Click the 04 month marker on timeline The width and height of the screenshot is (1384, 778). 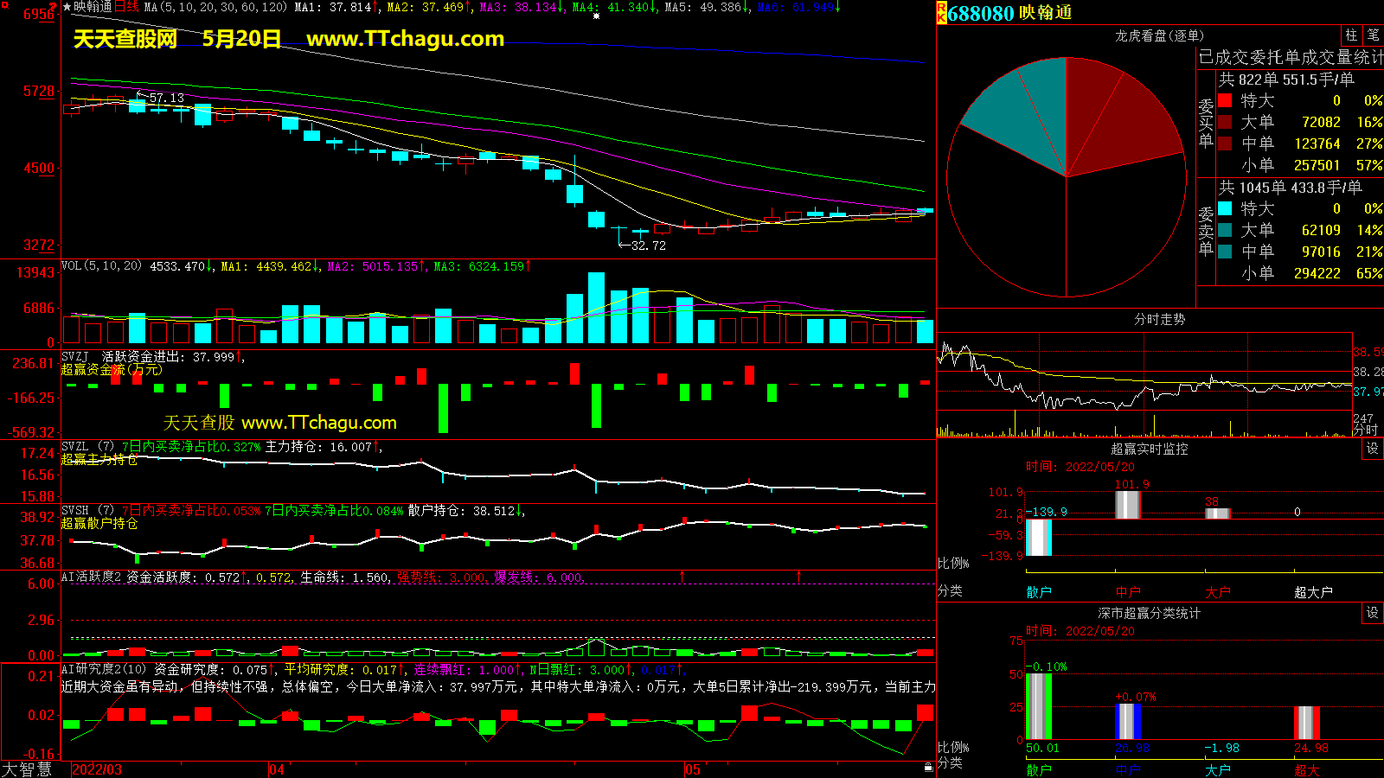pyautogui.click(x=277, y=769)
